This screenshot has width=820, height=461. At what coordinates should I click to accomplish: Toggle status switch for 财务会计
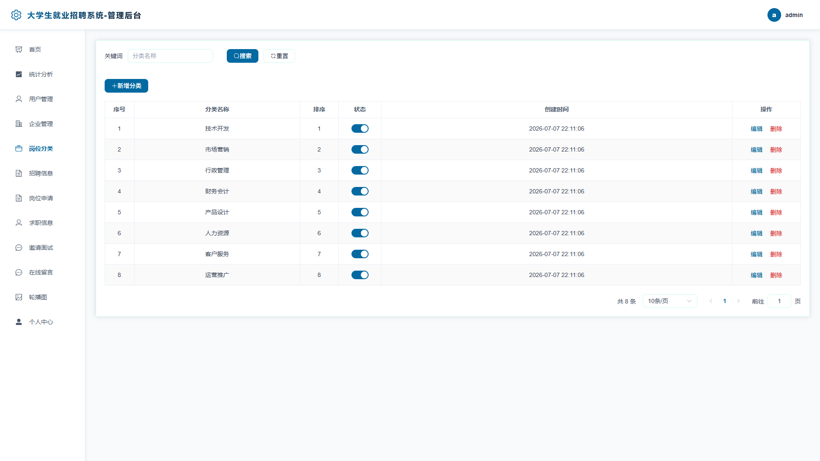360,191
